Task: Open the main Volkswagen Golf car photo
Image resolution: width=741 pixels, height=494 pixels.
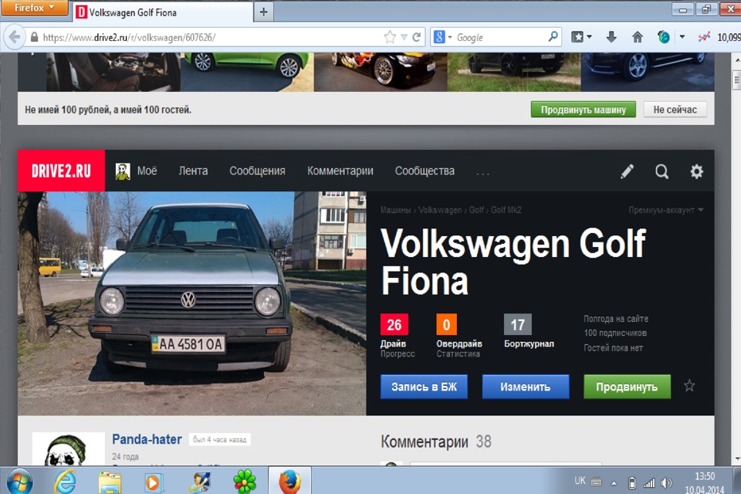Action: (x=192, y=303)
